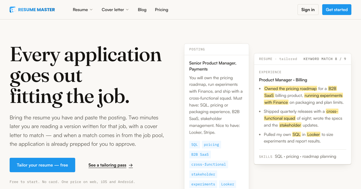Expand the Resume menu chevron
This screenshot has width=361, height=189.
91,10
